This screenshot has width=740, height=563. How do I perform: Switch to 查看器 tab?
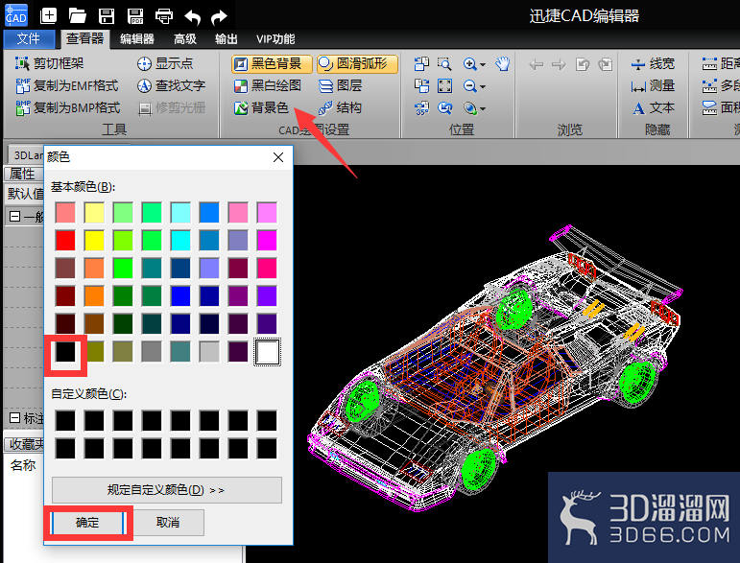click(x=85, y=38)
